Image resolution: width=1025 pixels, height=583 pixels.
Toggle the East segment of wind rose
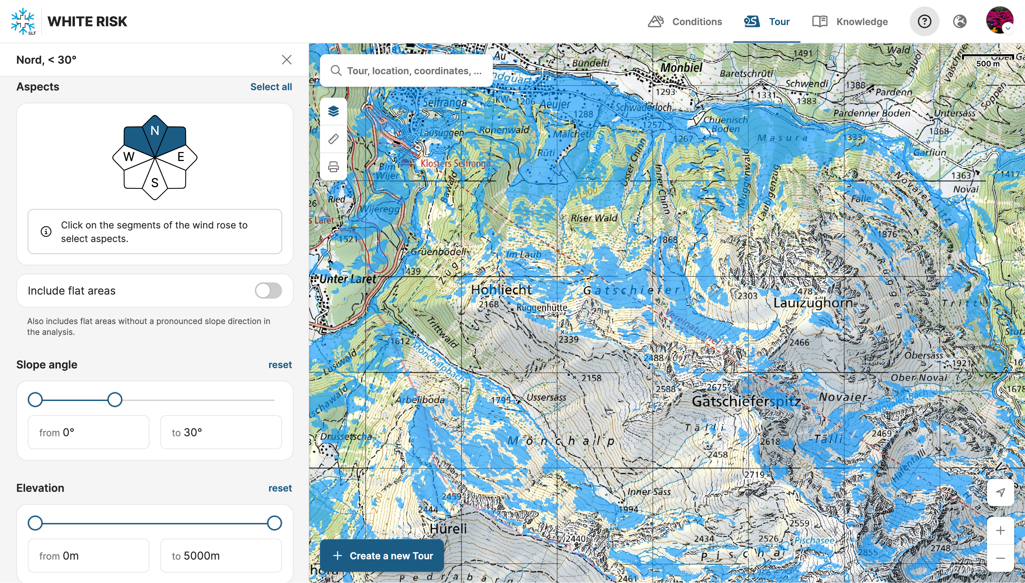coord(182,157)
